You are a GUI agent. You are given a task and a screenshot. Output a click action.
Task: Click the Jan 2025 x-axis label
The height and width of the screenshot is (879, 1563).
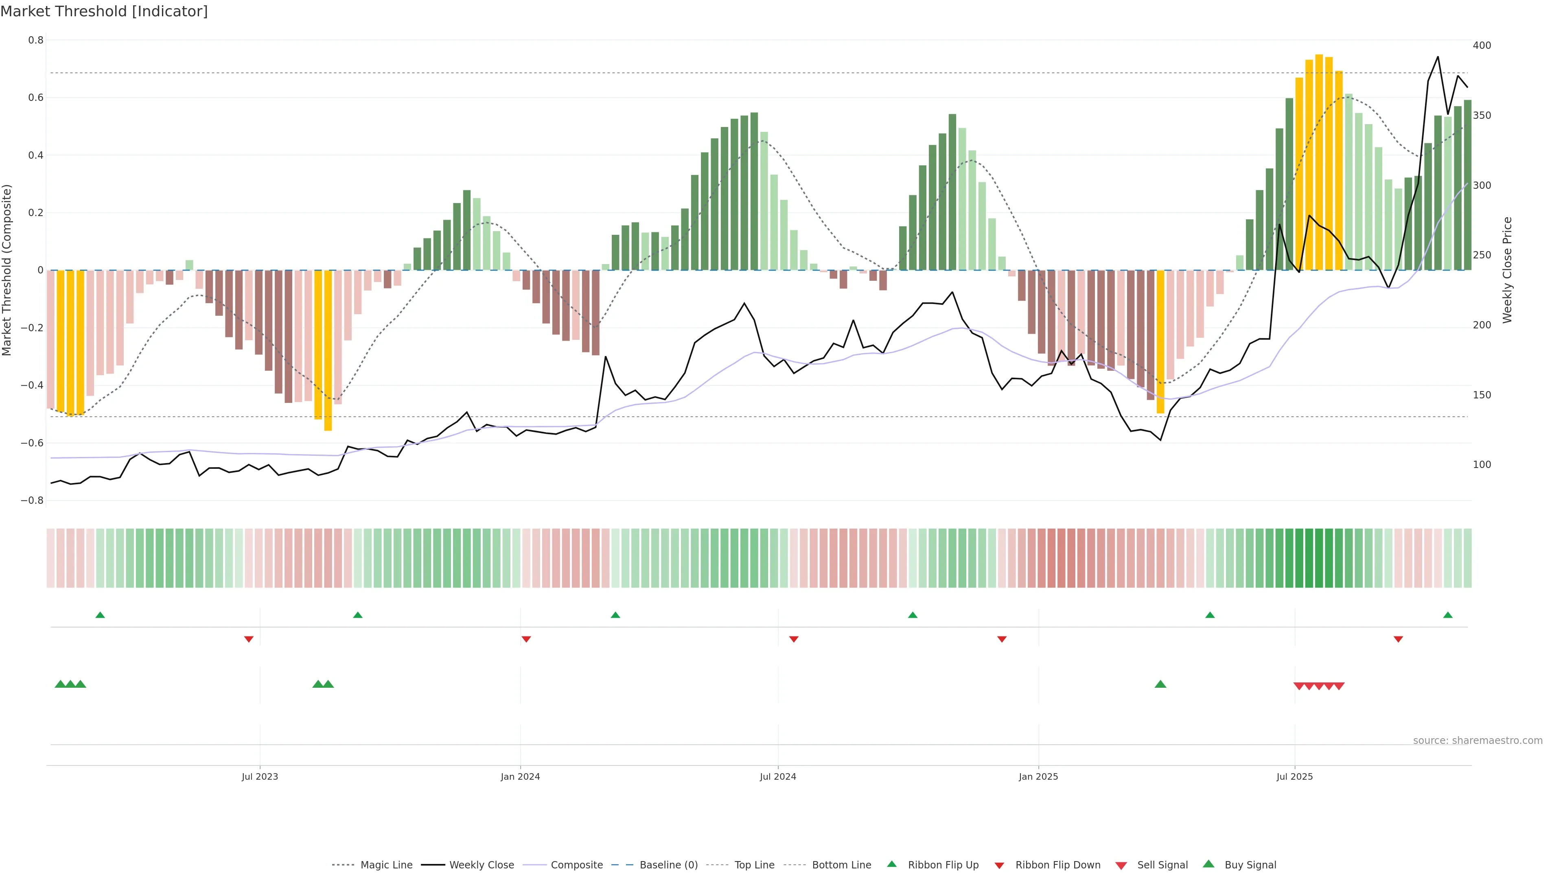pos(1038,776)
